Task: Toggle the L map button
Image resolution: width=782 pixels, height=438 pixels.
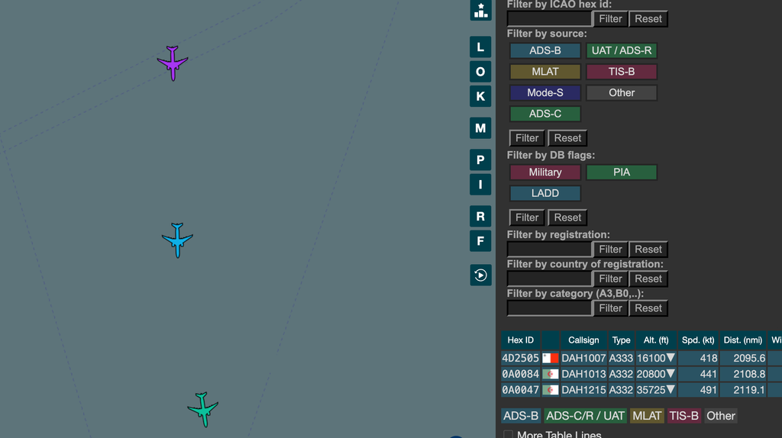Action: (x=480, y=47)
